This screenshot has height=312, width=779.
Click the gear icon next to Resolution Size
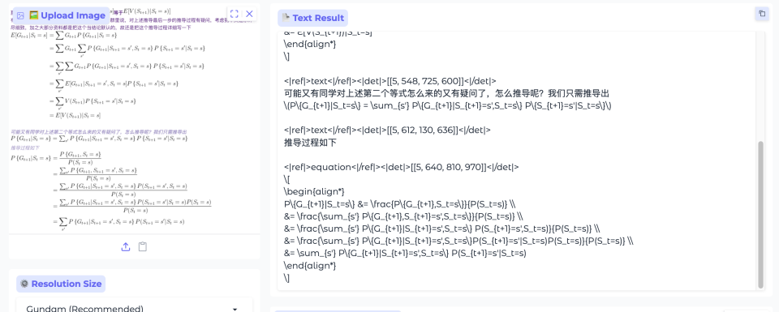point(24,284)
